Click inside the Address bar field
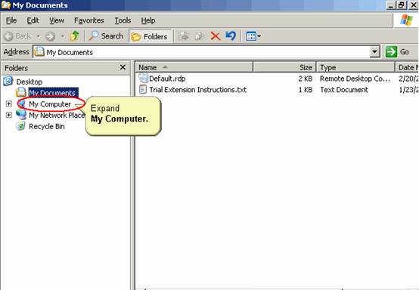 pyautogui.click(x=206, y=52)
